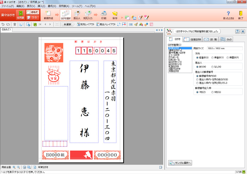Click the 困ったときは help icon

tap(228, 15)
